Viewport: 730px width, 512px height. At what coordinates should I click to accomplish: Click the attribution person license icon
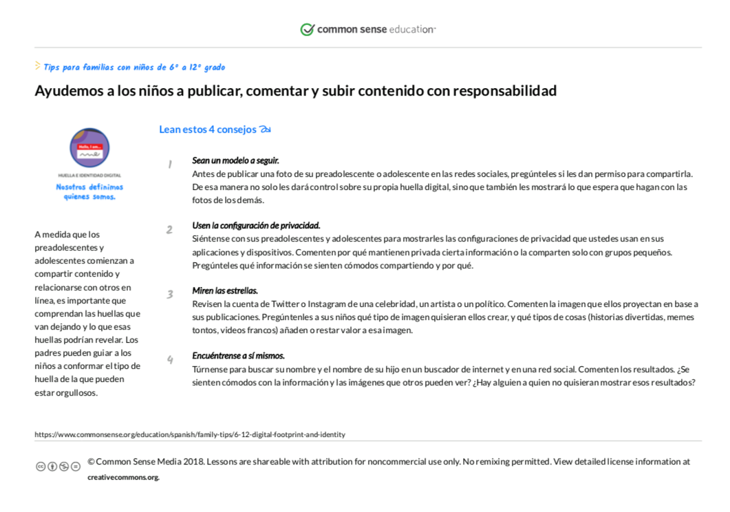click(52, 467)
